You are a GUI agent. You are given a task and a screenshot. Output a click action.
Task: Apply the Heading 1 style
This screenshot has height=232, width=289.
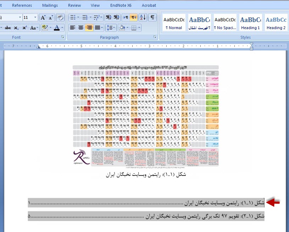click(x=250, y=23)
